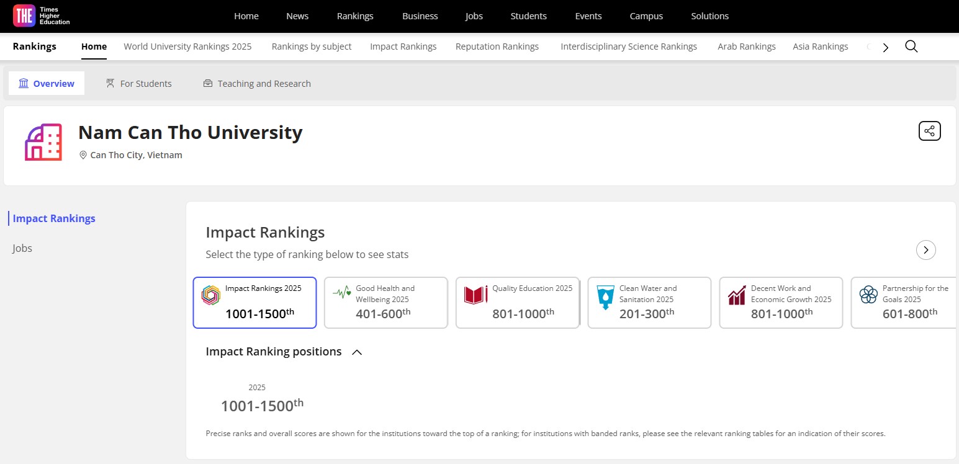Select the Overview tab

tap(47, 83)
